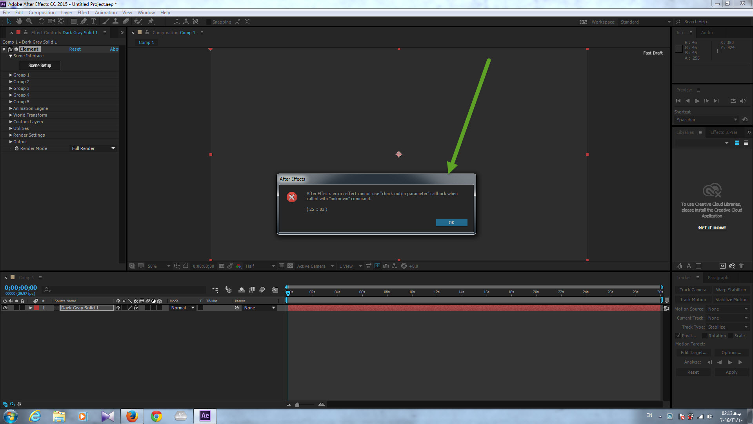Click the reset exposure icon

click(x=404, y=266)
